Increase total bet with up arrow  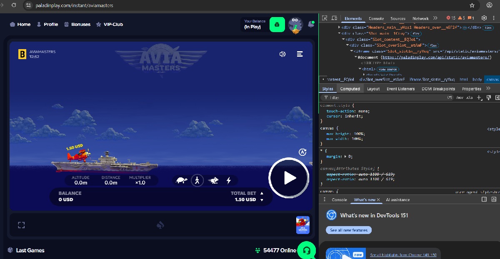pos(262,193)
